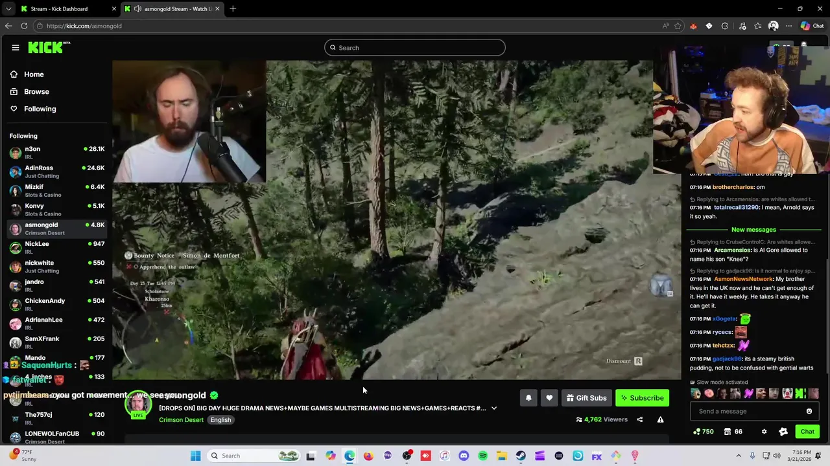
Task: Focus the Kick search box
Action: tap(415, 47)
